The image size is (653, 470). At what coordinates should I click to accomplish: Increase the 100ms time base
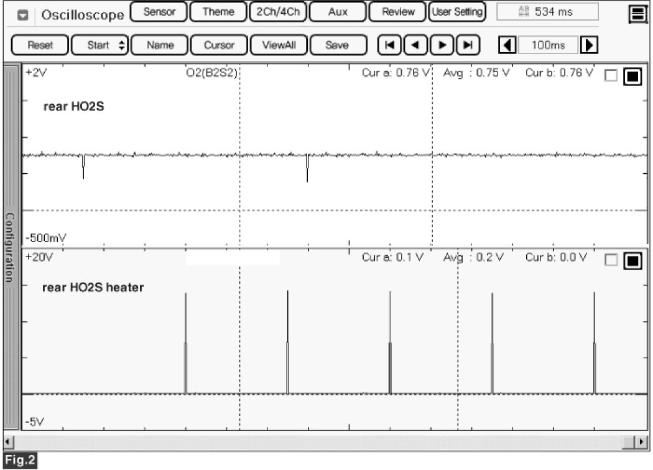(x=588, y=45)
